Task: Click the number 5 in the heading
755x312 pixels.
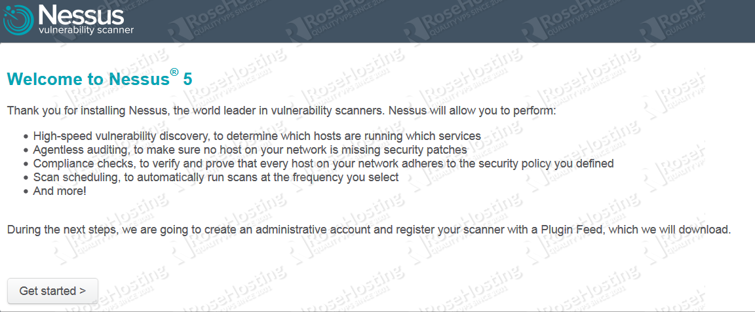Action: (x=188, y=79)
